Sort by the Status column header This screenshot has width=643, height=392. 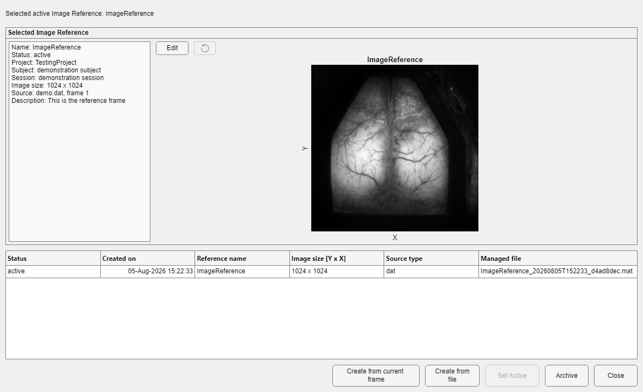[x=53, y=259]
